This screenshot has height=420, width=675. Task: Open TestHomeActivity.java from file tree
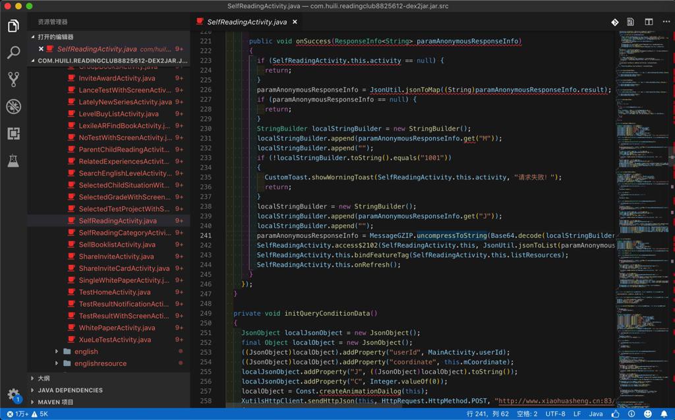pos(114,292)
